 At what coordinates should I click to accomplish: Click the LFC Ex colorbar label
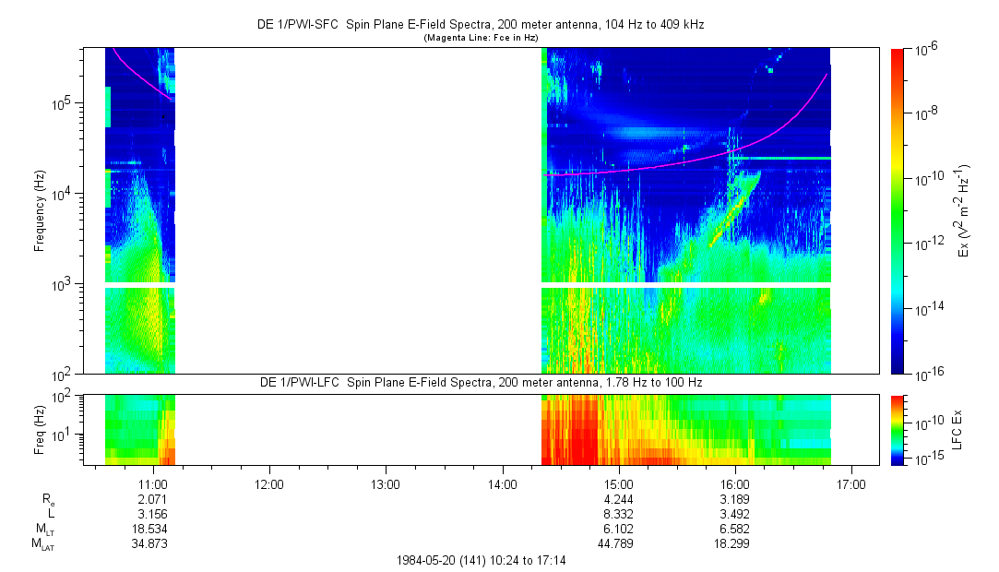pos(958,430)
